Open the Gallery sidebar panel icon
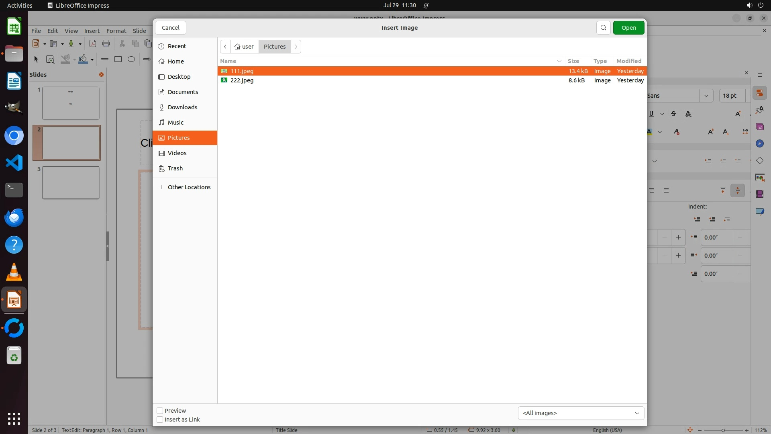The width and height of the screenshot is (771, 434). [x=759, y=127]
